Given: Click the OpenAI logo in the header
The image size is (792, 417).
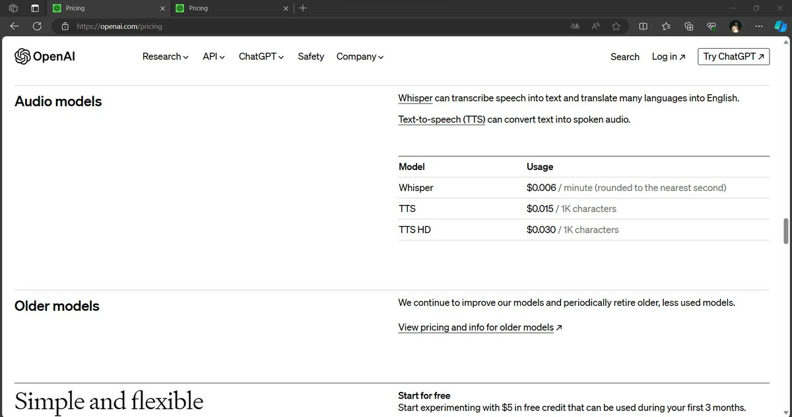Looking at the screenshot, I should click(x=44, y=57).
